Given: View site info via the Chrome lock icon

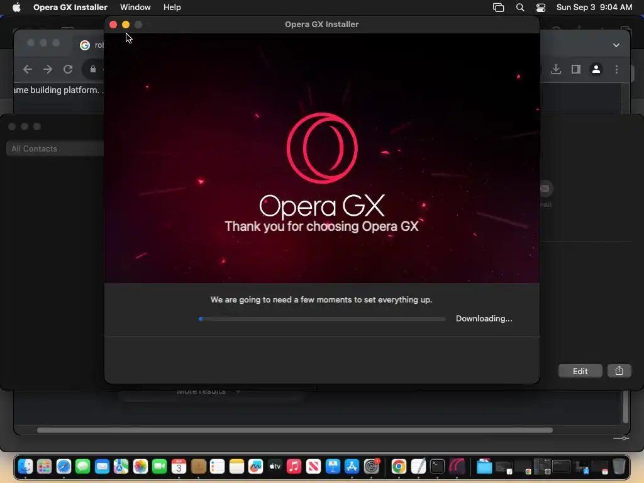Looking at the screenshot, I should [x=93, y=69].
